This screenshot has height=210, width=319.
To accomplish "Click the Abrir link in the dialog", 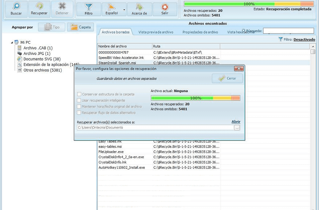I will pyautogui.click(x=236, y=121).
